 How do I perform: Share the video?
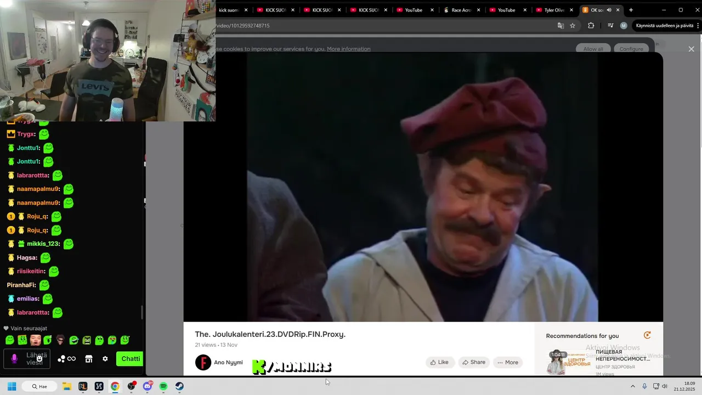click(x=474, y=362)
